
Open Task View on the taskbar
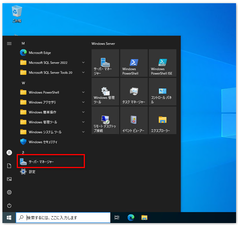click(117, 218)
